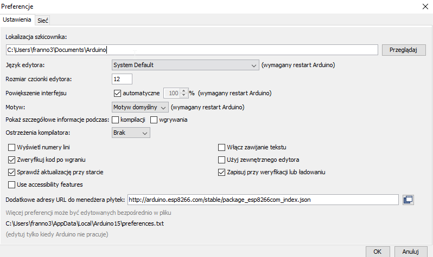This screenshot has width=433, height=257.
Task: Open the Język edytora dropdown
Action: click(185, 65)
